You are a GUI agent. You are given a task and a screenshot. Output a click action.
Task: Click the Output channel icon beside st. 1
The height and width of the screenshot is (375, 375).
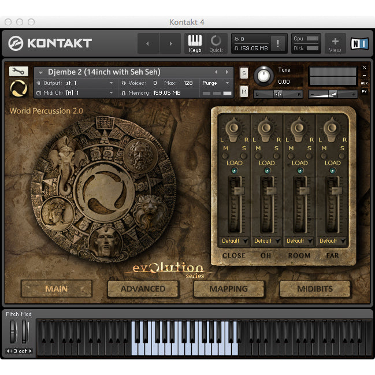coord(39,83)
